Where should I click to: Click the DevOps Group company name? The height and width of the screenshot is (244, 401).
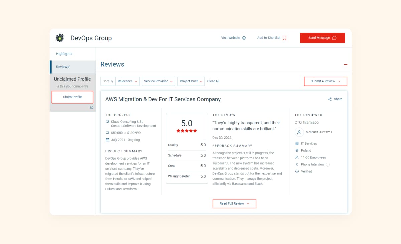91,38
